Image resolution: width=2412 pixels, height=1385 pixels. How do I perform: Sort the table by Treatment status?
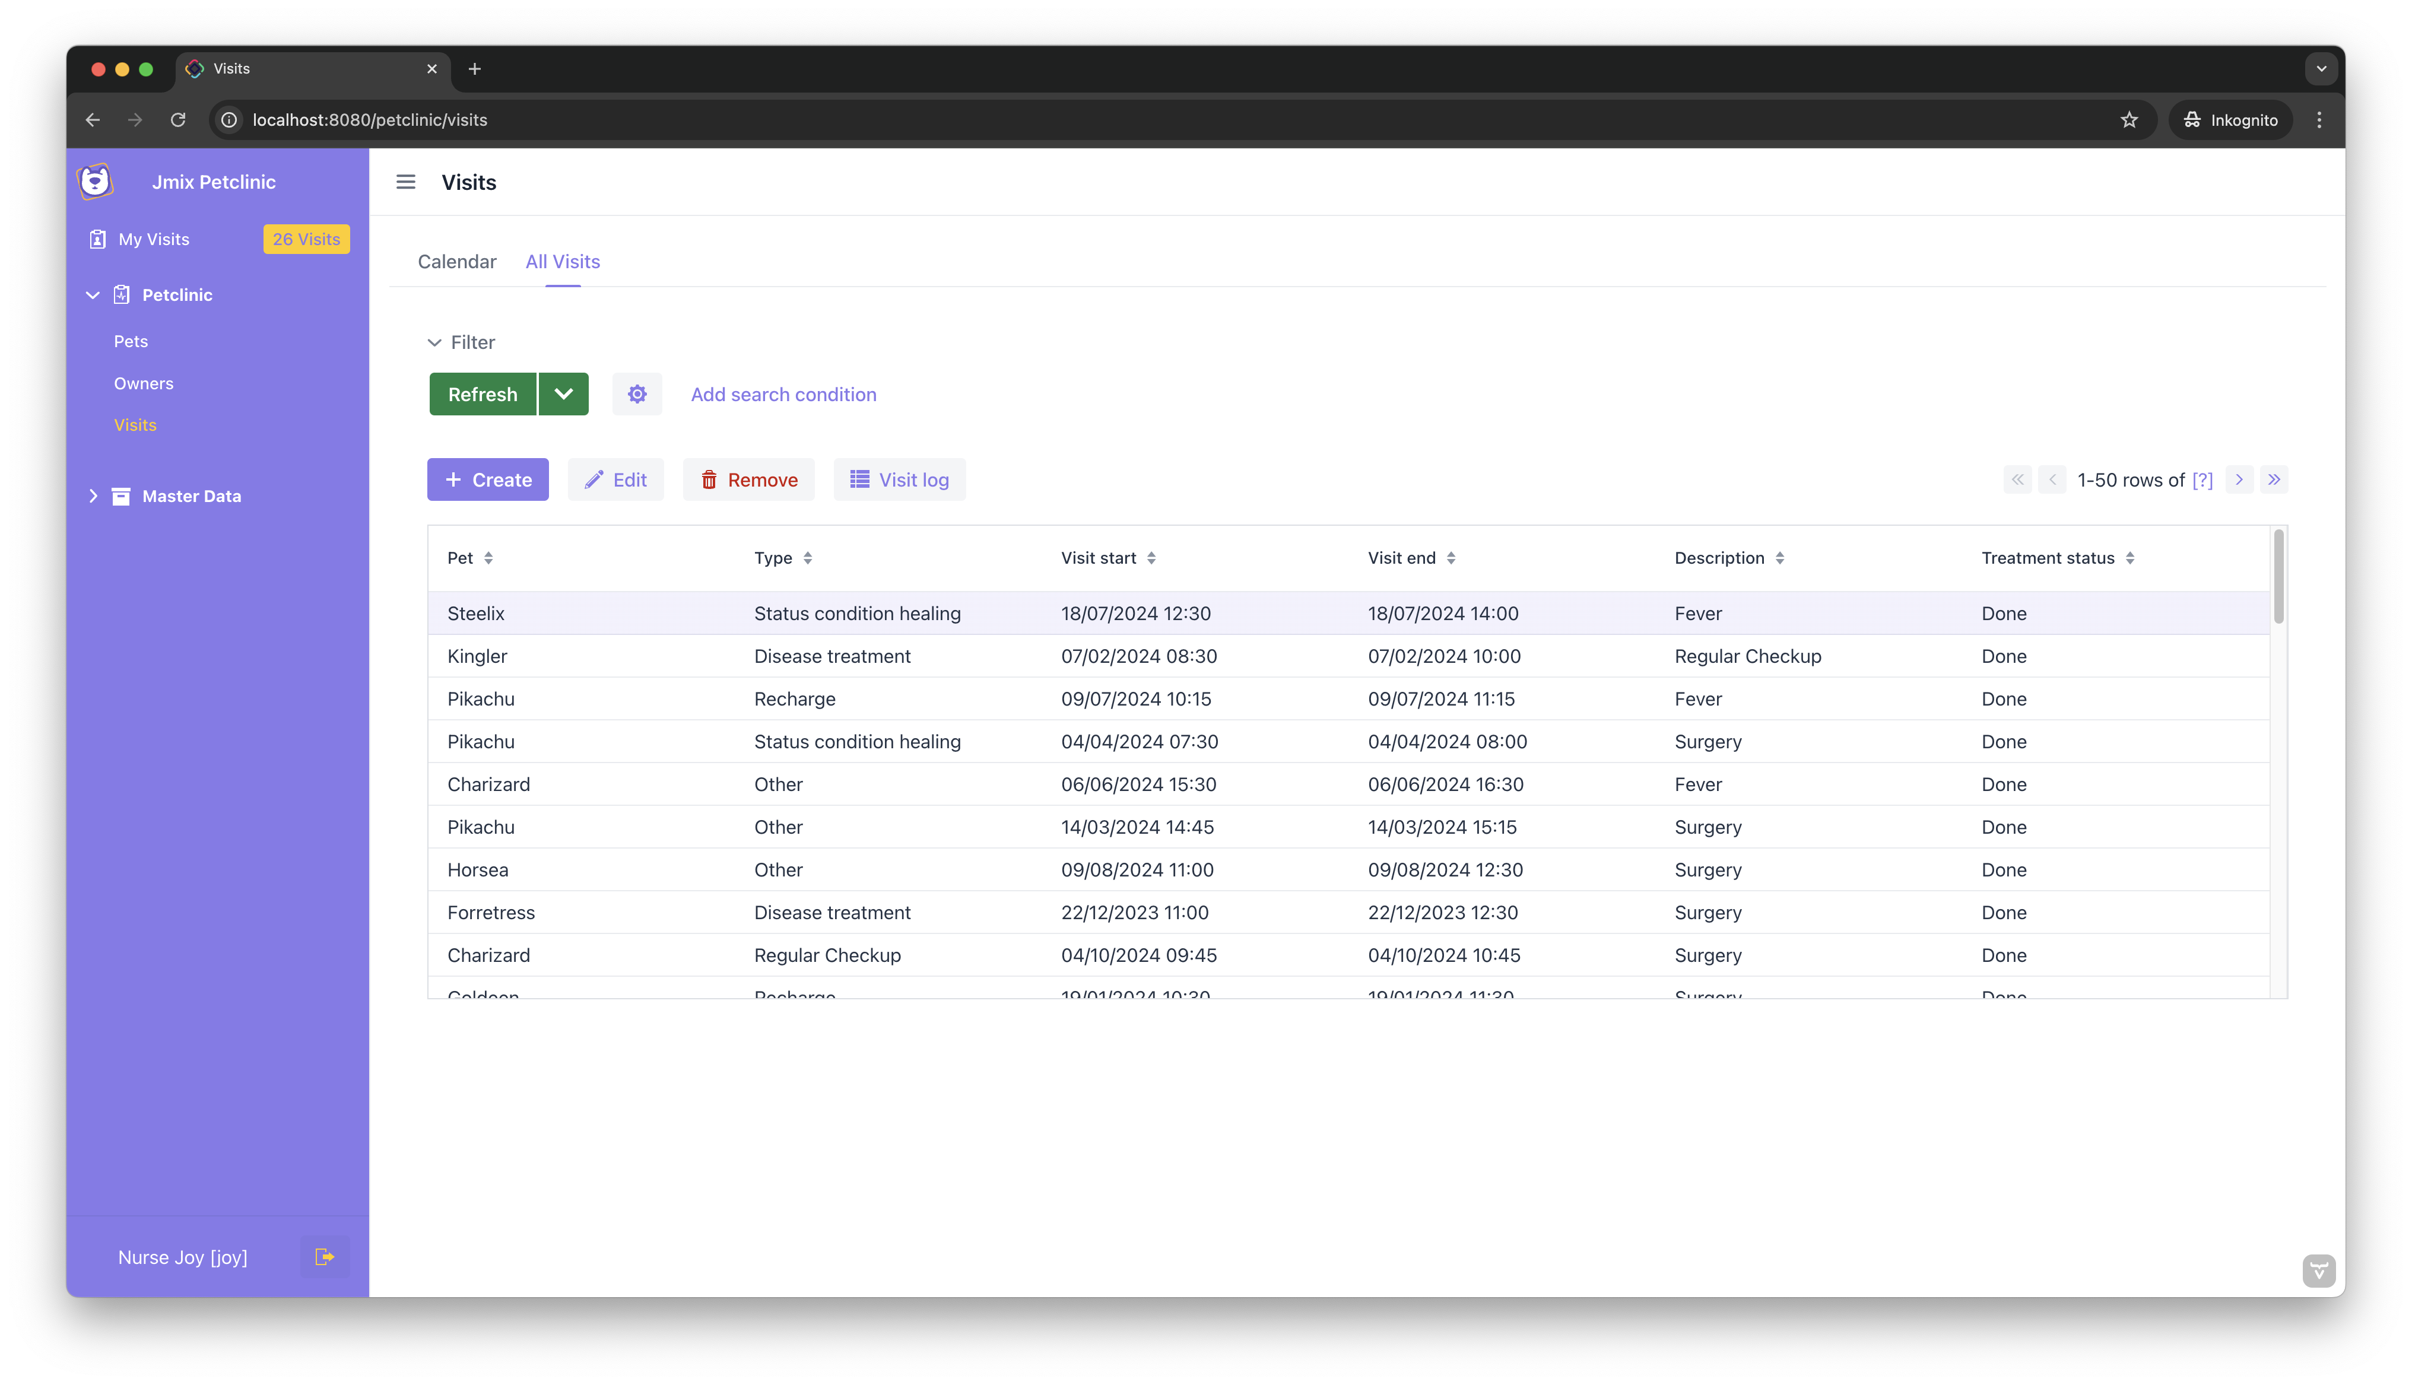(x=2129, y=558)
